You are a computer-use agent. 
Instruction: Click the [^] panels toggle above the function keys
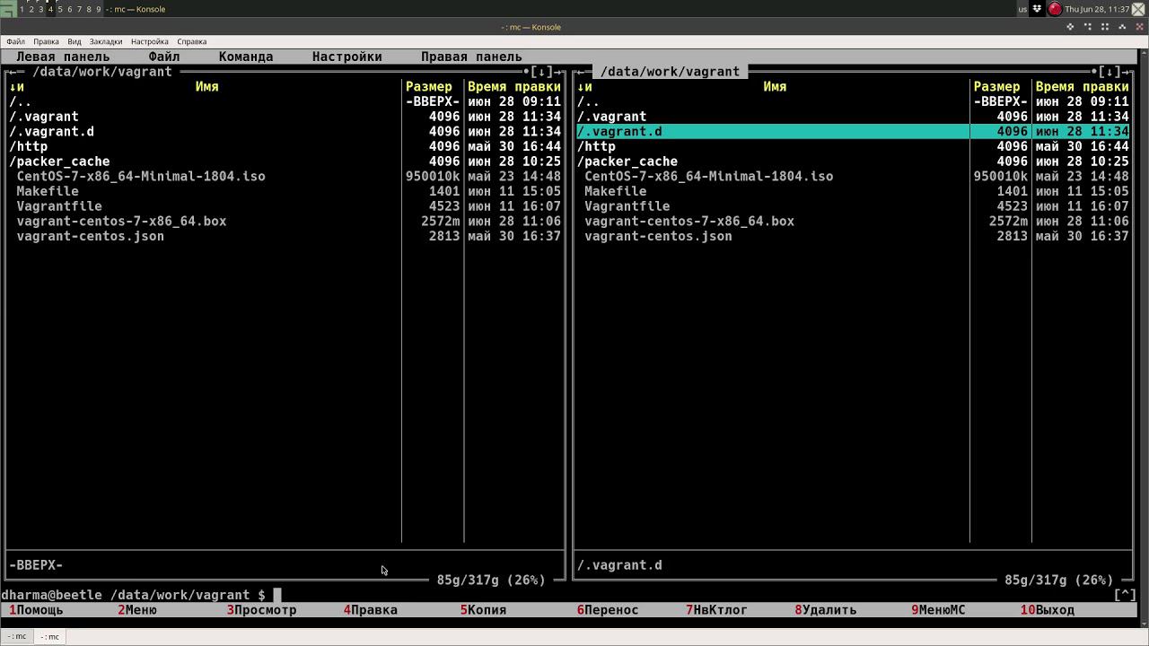click(1126, 595)
